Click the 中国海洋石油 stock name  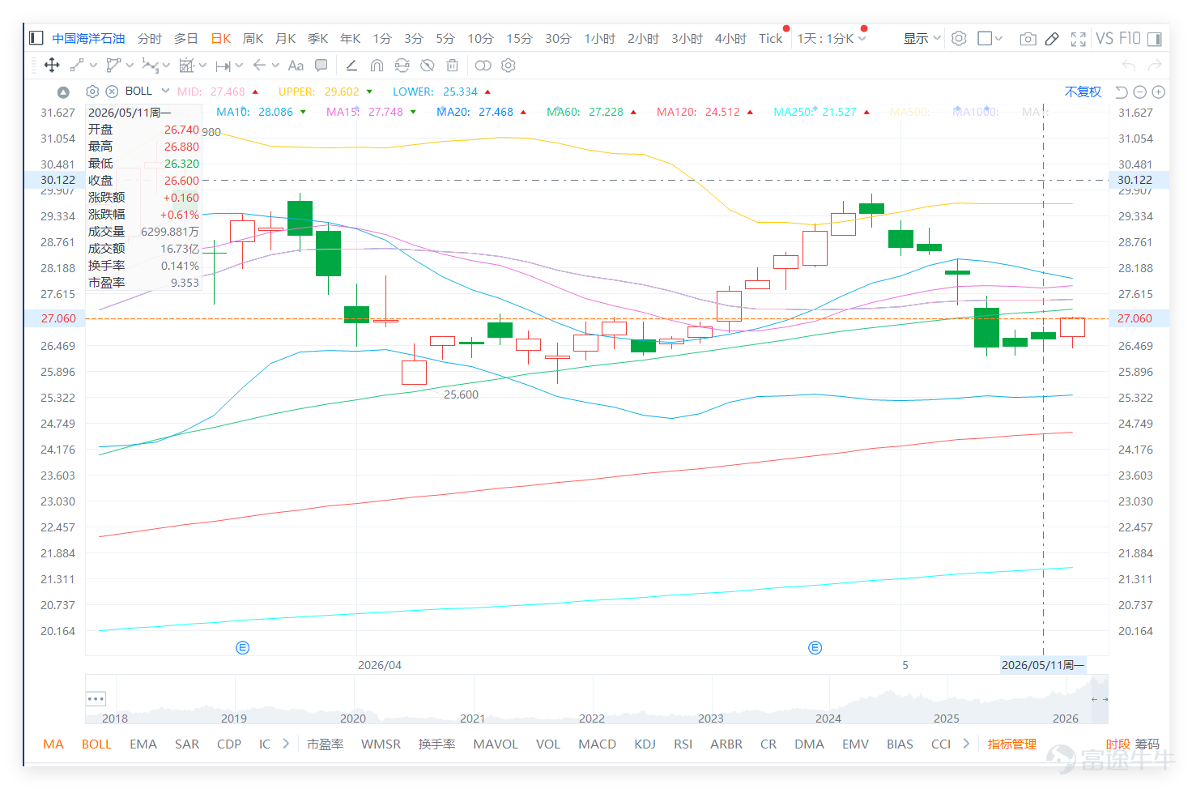click(x=88, y=38)
